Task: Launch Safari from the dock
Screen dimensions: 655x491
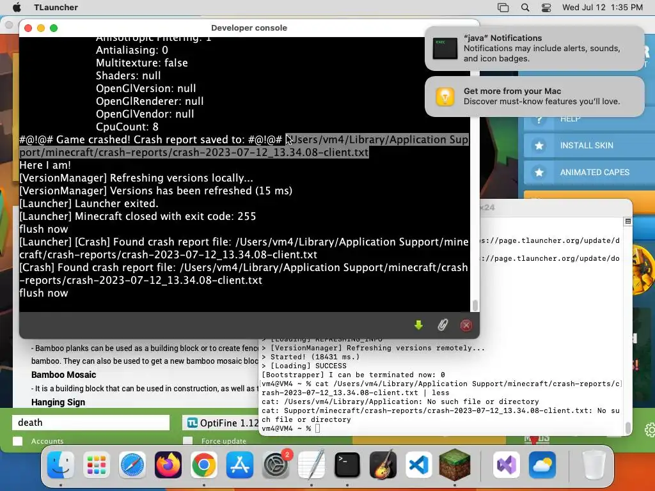Action: pos(132,464)
